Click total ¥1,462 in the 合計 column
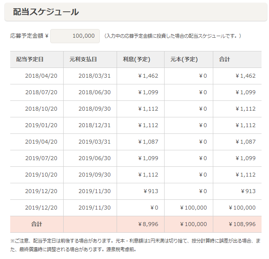Viewport: 269px width, 259px height. 245,76
